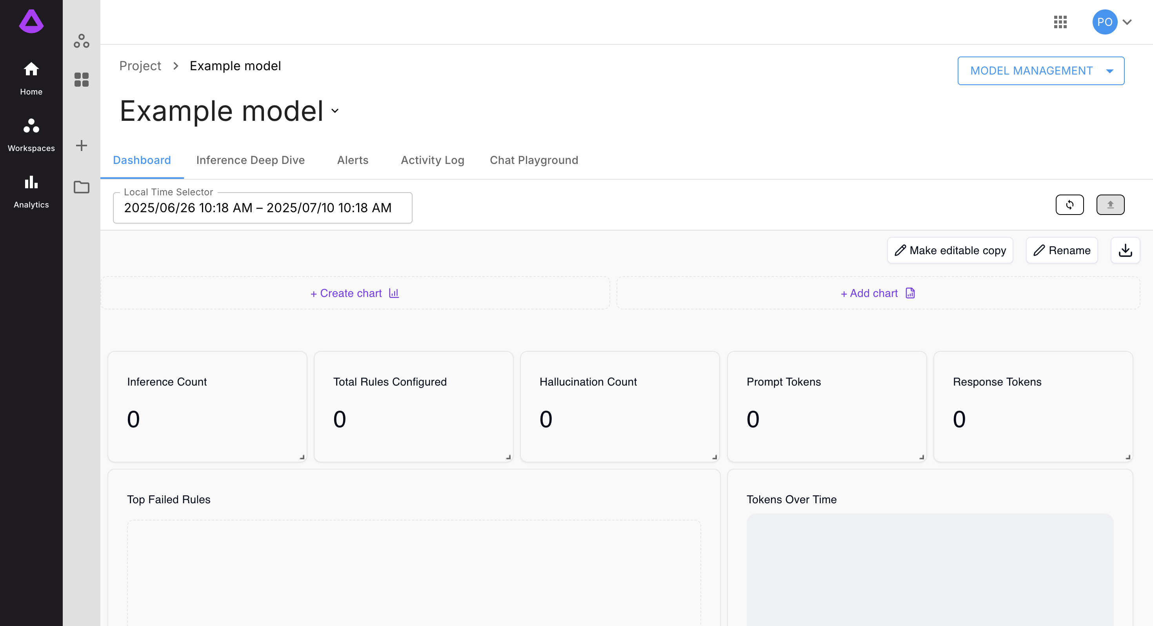Open the Chat Playground tab
Image resolution: width=1153 pixels, height=626 pixels.
pos(534,160)
